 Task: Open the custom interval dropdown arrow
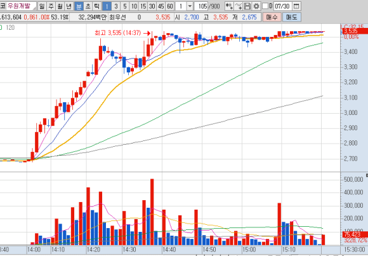pyautogui.click(x=190, y=6)
